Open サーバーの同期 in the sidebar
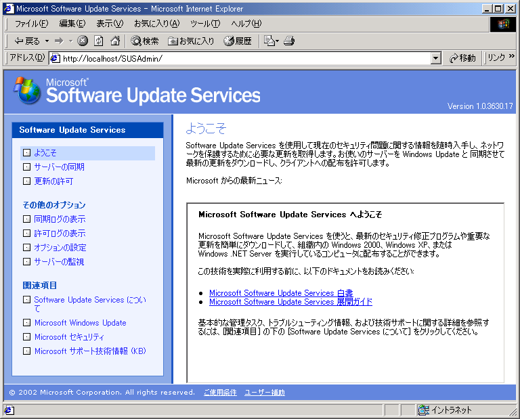This screenshot has width=520, height=419. (59, 167)
